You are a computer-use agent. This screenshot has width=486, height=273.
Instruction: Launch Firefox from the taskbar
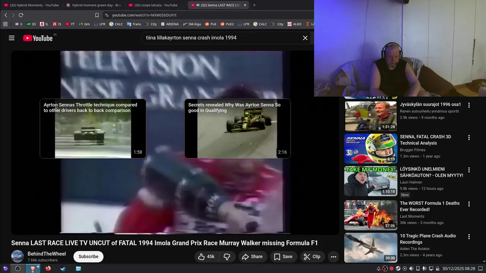coord(48,268)
